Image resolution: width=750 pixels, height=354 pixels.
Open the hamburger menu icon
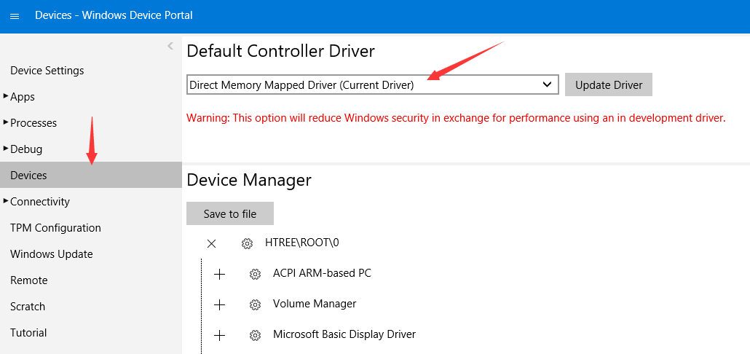point(15,16)
